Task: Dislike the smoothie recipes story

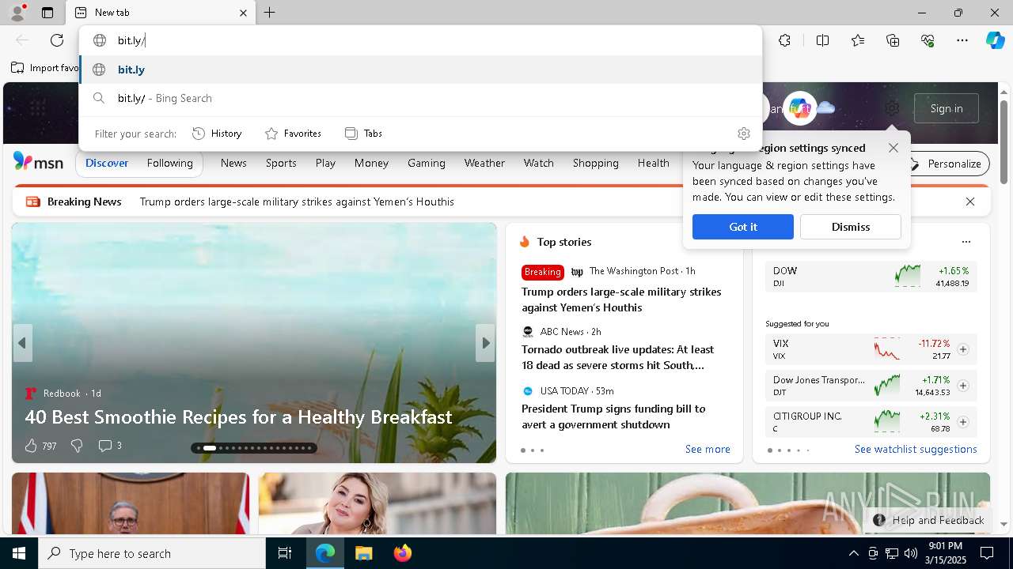Action: click(77, 446)
